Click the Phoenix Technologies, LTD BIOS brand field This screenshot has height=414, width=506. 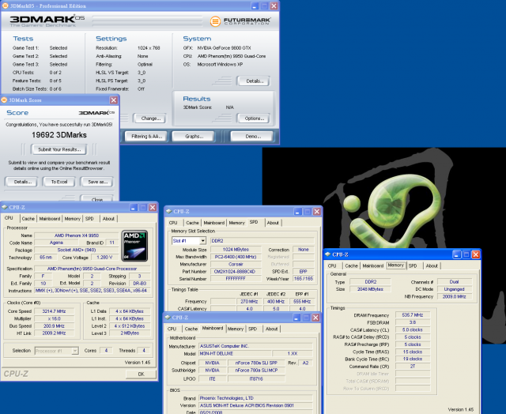255,398
